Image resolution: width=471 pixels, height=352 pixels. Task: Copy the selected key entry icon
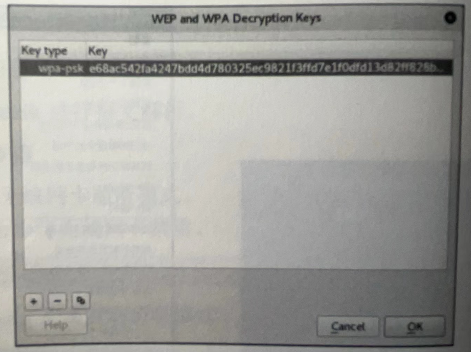[x=81, y=301]
